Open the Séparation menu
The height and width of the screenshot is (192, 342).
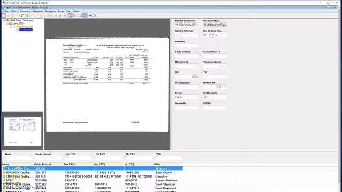pos(38,11)
